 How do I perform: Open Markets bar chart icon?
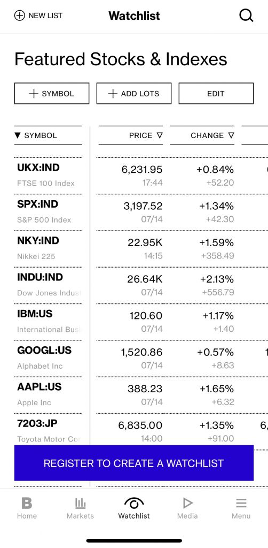(80, 503)
